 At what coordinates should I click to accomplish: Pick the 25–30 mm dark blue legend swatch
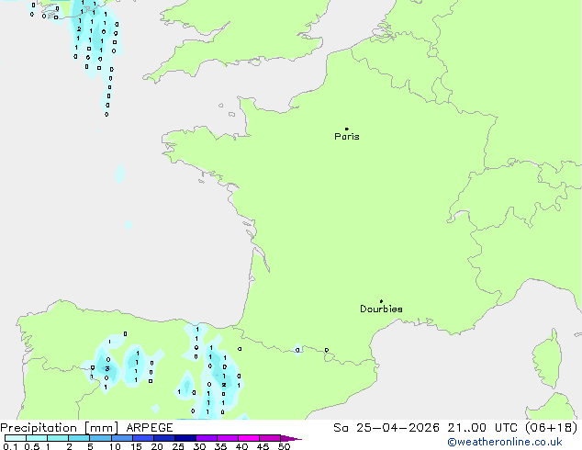[185, 438]
